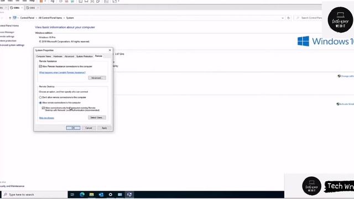Click the Type here to search box
Image resolution: width=354 pixels, height=199 pixels.
coord(35,195)
